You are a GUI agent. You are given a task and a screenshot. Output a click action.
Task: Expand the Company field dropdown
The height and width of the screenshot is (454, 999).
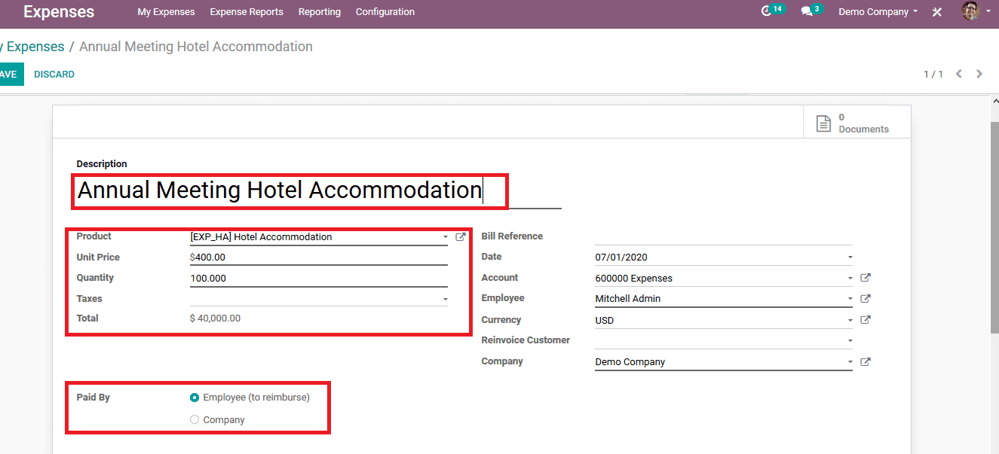[x=850, y=362]
